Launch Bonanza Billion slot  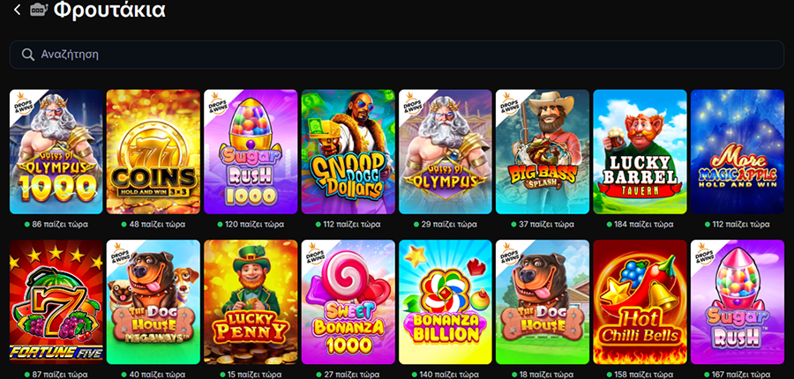pos(446,302)
